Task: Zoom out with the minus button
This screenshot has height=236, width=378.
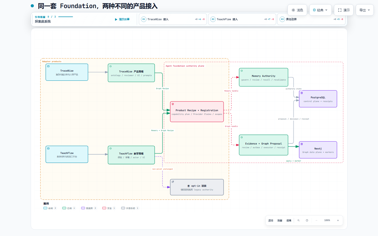Action: [x=317, y=221]
